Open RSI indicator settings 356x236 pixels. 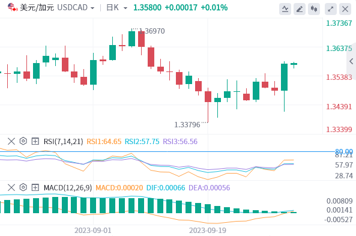pyautogui.click(x=23, y=141)
